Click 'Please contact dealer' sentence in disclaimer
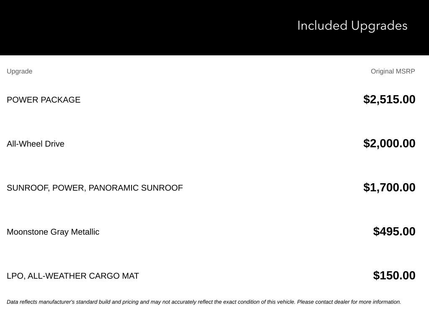Image resolution: width=429 pixels, height=322 pixels. (x=349, y=302)
